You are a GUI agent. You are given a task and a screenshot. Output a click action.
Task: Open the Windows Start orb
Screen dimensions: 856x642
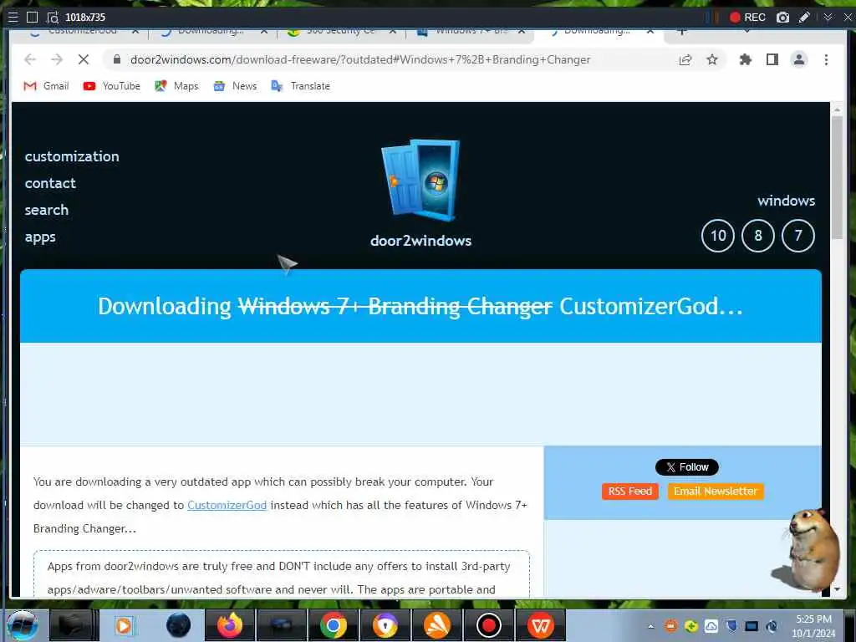[23, 625]
